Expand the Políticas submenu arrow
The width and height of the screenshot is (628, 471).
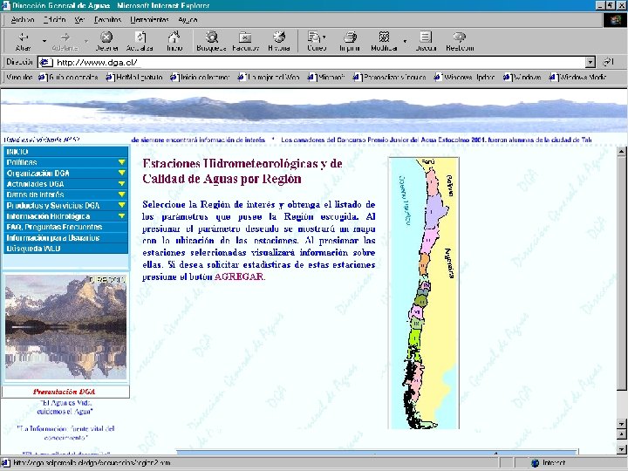coord(122,162)
